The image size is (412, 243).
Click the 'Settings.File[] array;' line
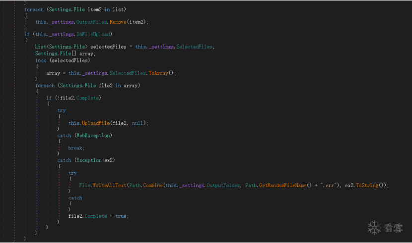pyautogui.click(x=65, y=53)
